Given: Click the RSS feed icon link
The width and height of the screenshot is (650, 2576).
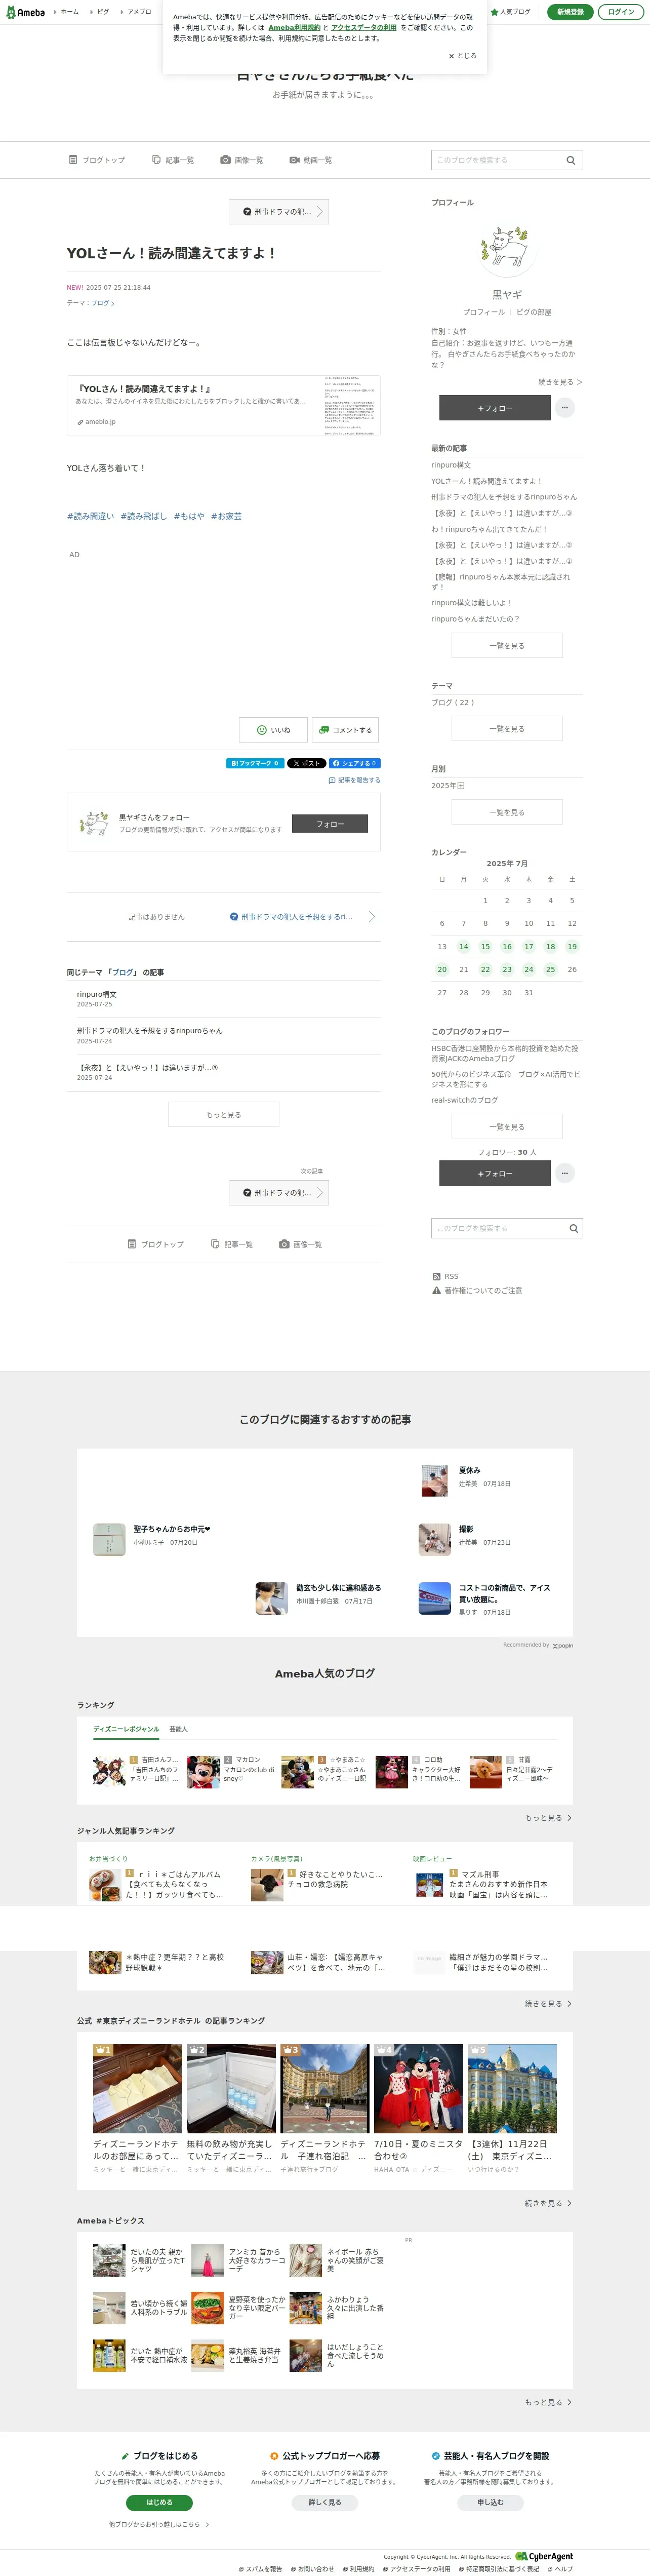Looking at the screenshot, I should [445, 1276].
